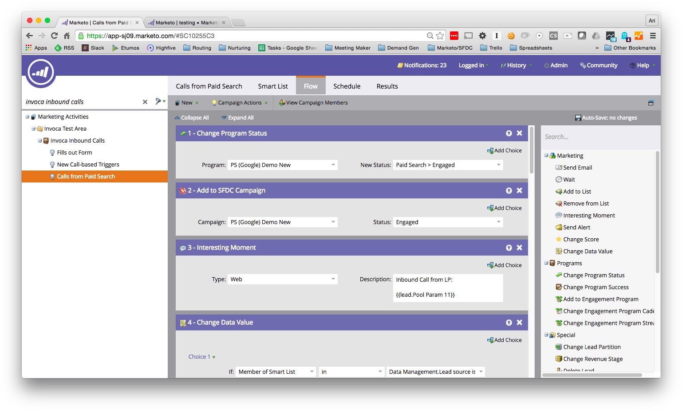682x411 pixels.
Task: Open the tree filter options icon
Action: [160, 101]
